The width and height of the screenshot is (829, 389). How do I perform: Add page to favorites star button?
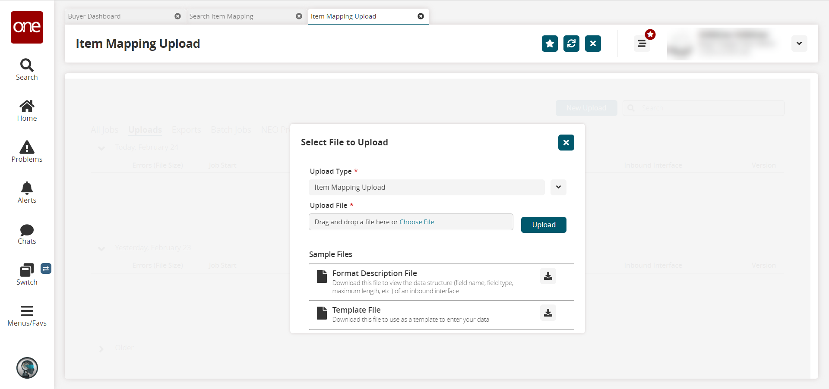click(550, 44)
